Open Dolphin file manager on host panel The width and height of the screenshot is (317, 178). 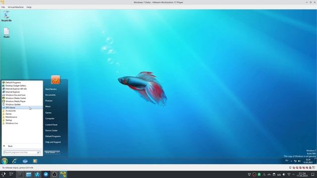[29, 175]
